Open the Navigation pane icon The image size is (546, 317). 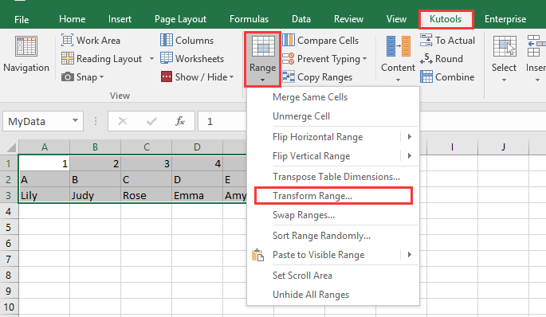[26, 46]
